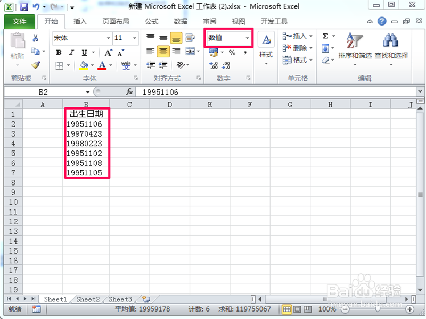
Task: Select the Format Painter brush
Action: [x=36, y=65]
